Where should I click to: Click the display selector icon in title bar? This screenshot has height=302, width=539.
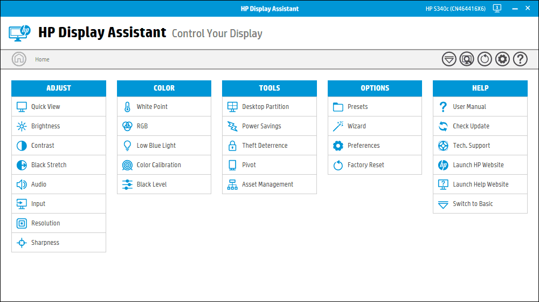(497, 9)
